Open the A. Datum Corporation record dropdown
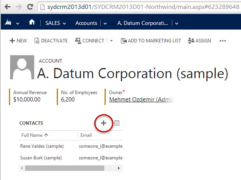241x180 pixels. (177, 23)
